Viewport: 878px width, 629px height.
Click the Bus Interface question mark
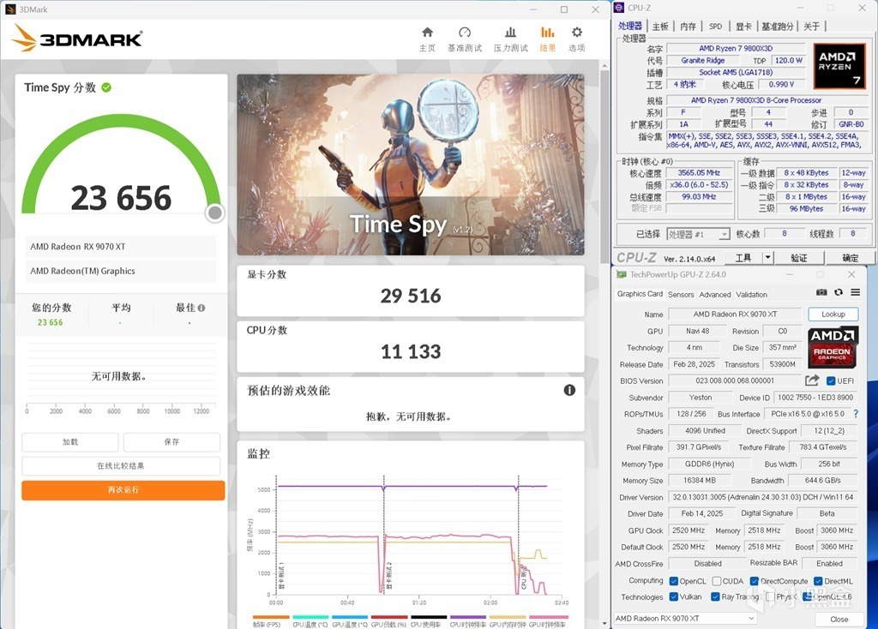click(856, 414)
